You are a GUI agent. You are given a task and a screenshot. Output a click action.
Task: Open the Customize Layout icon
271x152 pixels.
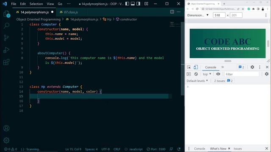146,4
